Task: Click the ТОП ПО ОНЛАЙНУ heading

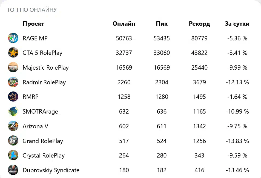Action: point(32,10)
